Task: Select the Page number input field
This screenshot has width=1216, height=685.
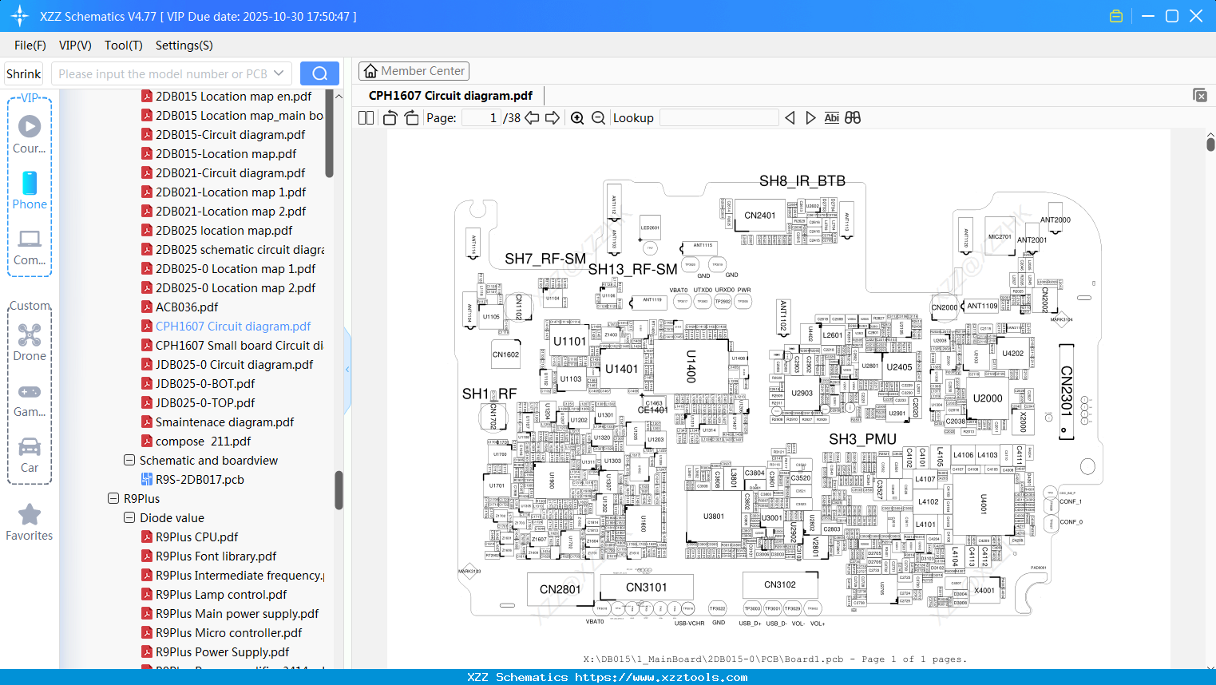Action: pyautogui.click(x=480, y=117)
